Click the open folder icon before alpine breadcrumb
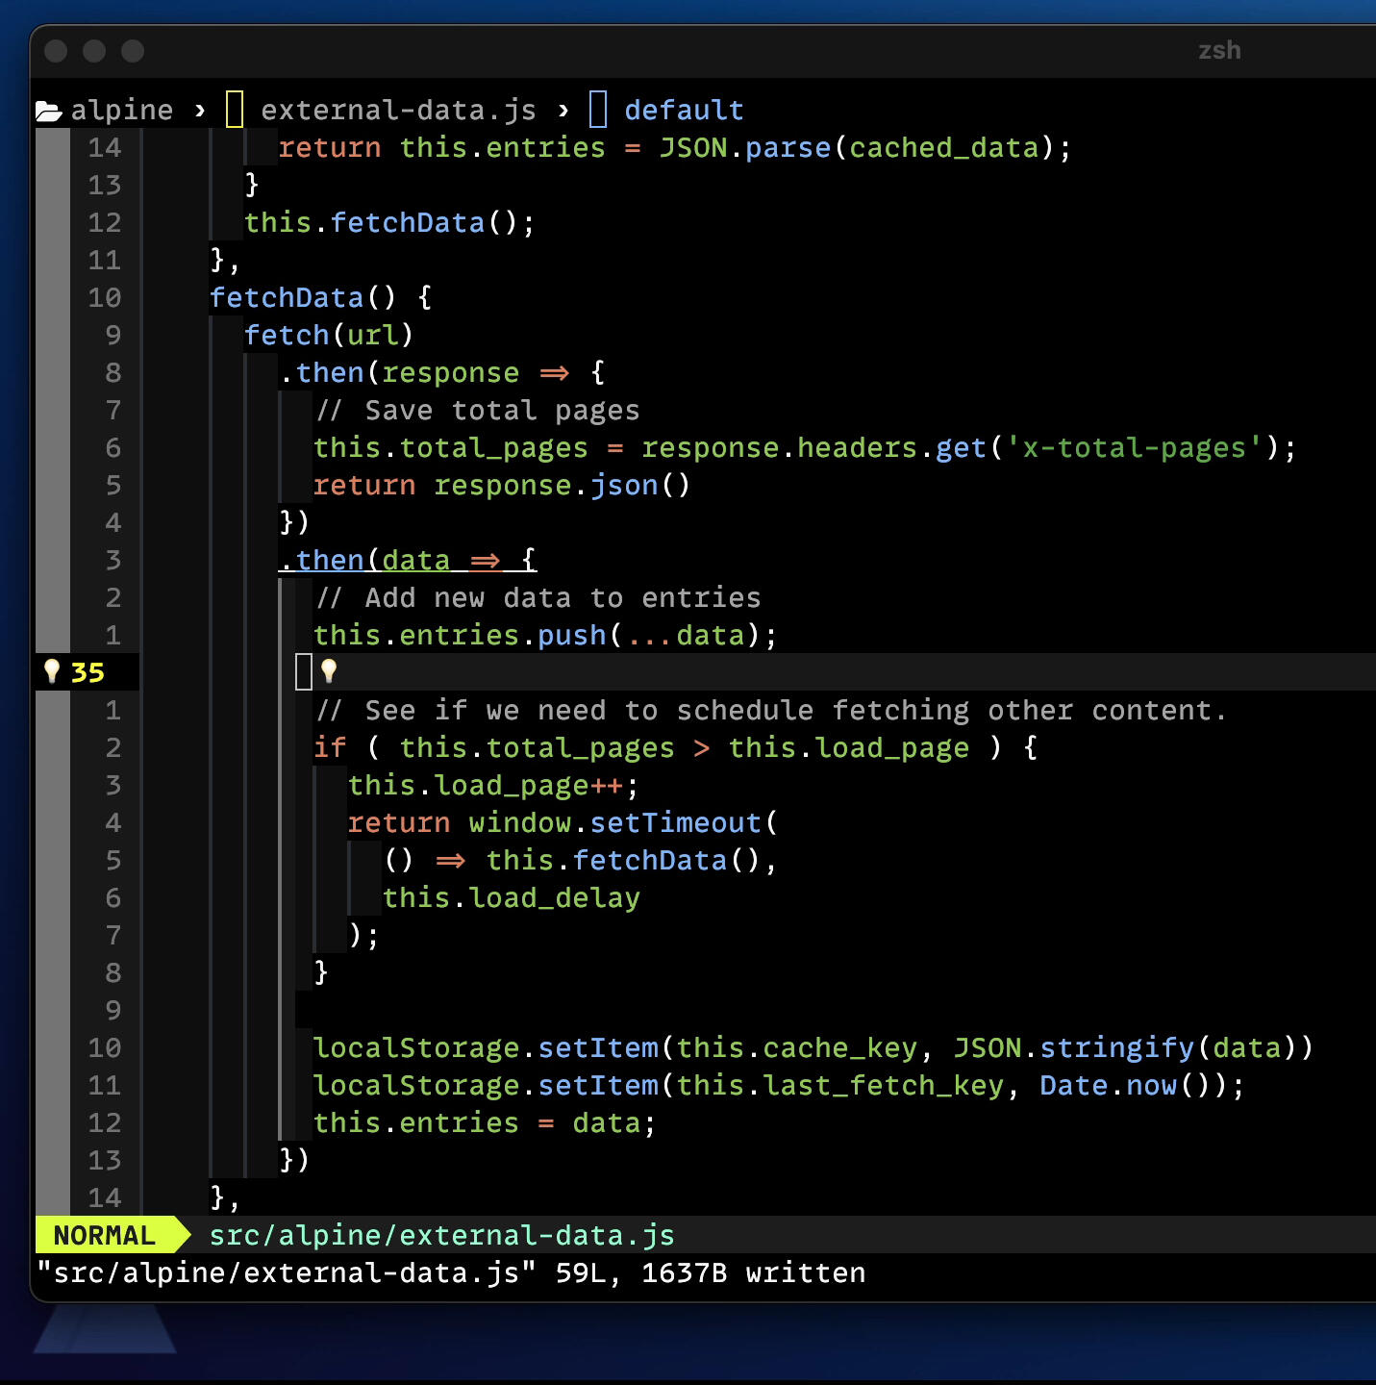 (x=48, y=109)
